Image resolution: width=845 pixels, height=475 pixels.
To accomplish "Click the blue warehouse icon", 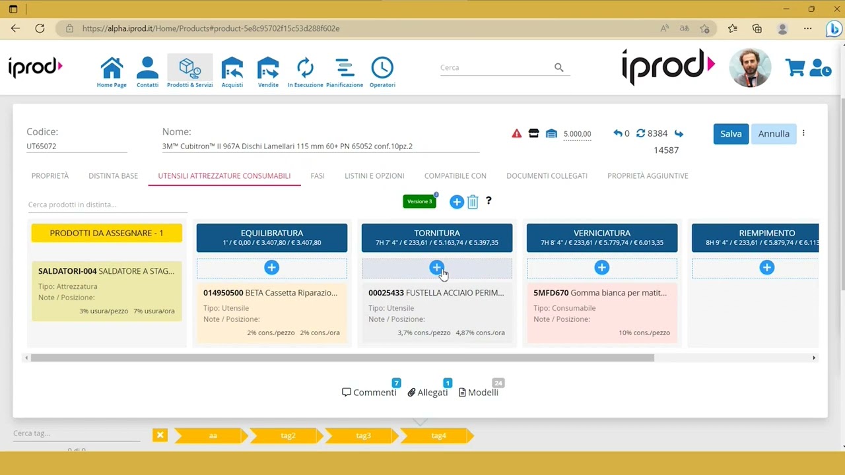I will [x=551, y=133].
